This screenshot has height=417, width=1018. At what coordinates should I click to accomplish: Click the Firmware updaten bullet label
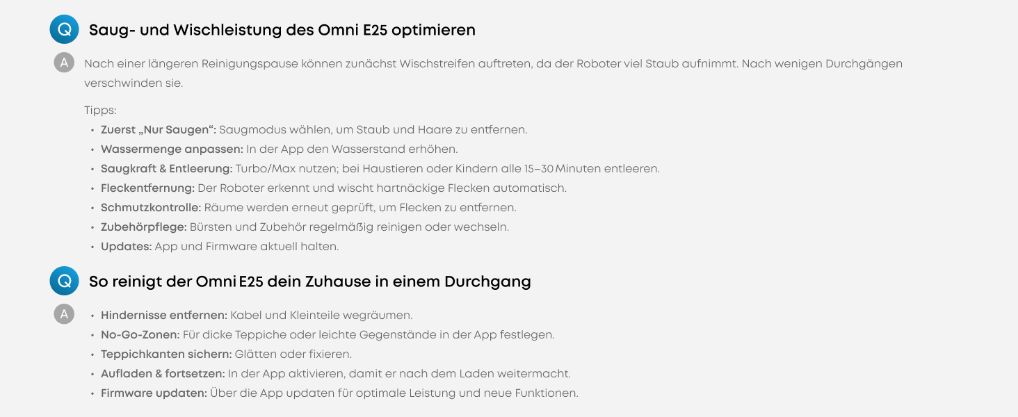(154, 393)
